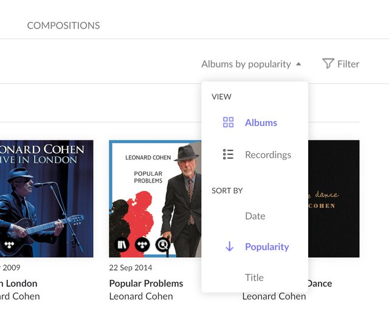The height and width of the screenshot is (312, 389).
Task: Click the Filter text label
Action: tap(348, 63)
